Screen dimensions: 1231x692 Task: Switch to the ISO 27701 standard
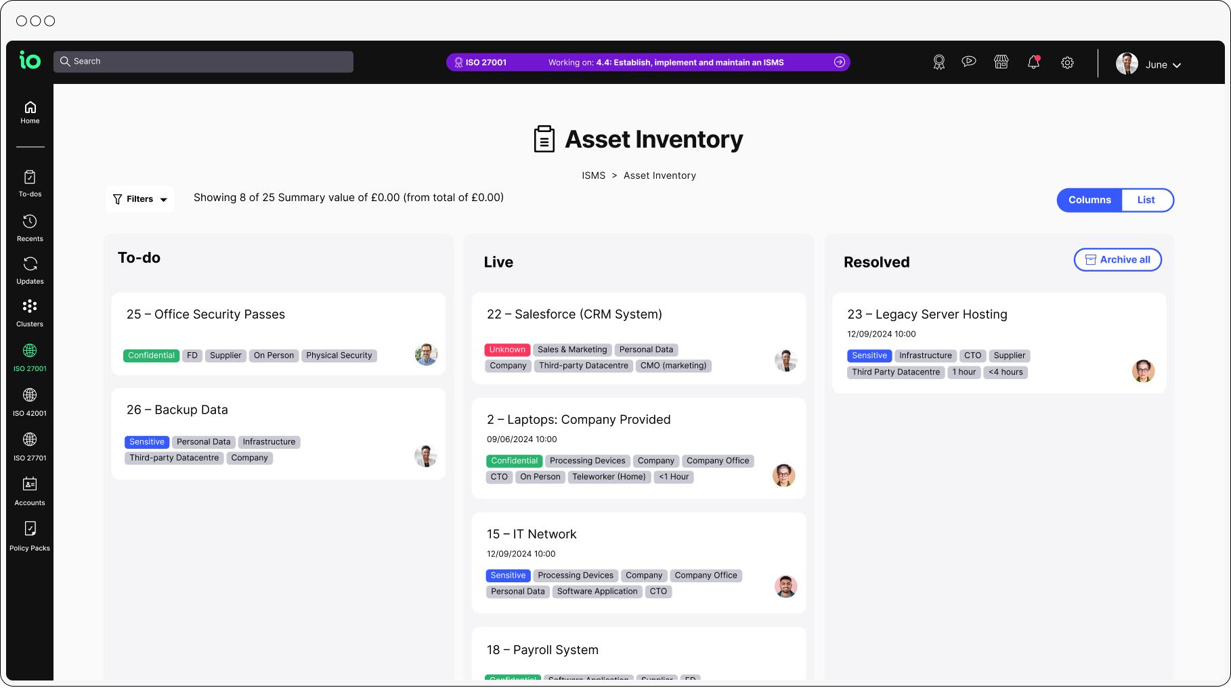30,444
